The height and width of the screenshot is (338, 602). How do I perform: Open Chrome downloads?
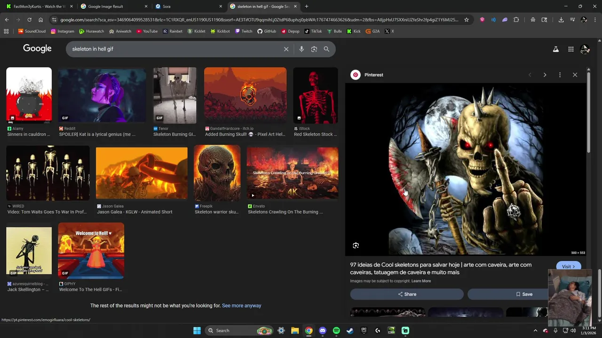pyautogui.click(x=561, y=20)
